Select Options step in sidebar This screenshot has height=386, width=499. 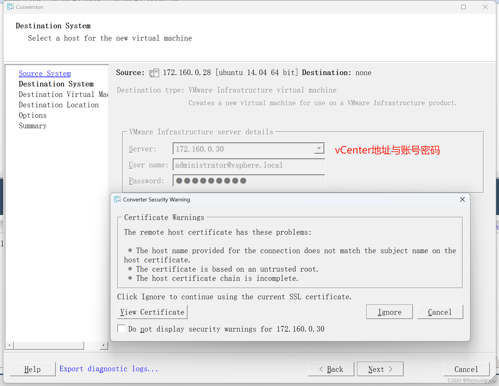[x=33, y=115]
